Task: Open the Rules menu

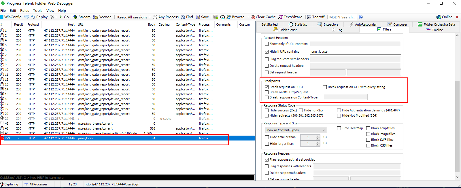Action: click(x=24, y=10)
